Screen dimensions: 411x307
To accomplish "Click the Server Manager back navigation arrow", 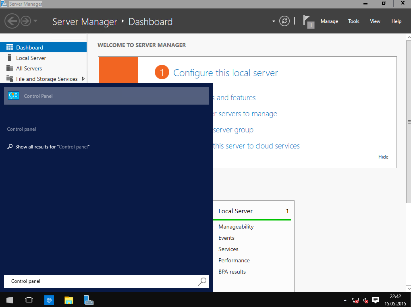I will [12, 21].
